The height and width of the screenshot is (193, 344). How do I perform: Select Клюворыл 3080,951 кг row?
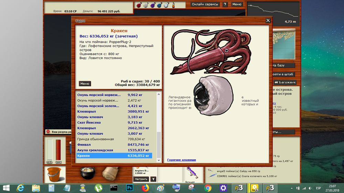click(x=114, y=112)
